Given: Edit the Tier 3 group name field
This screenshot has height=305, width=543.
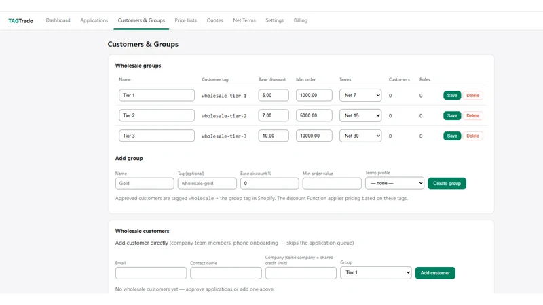Looking at the screenshot, I should tap(157, 136).
